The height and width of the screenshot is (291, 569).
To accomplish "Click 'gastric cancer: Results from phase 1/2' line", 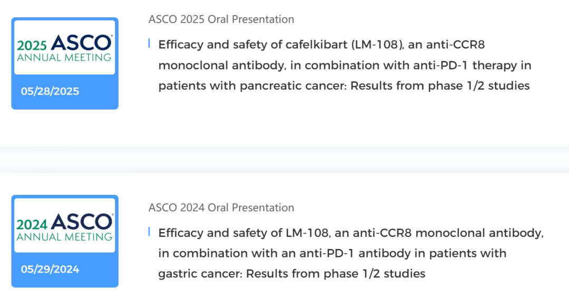I will (x=291, y=274).
